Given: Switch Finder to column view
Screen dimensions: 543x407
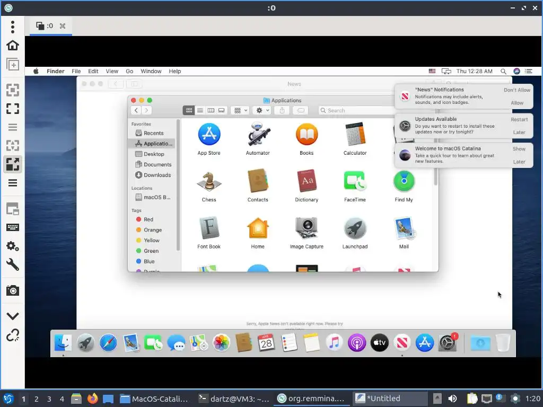Looking at the screenshot, I should coord(211,110).
